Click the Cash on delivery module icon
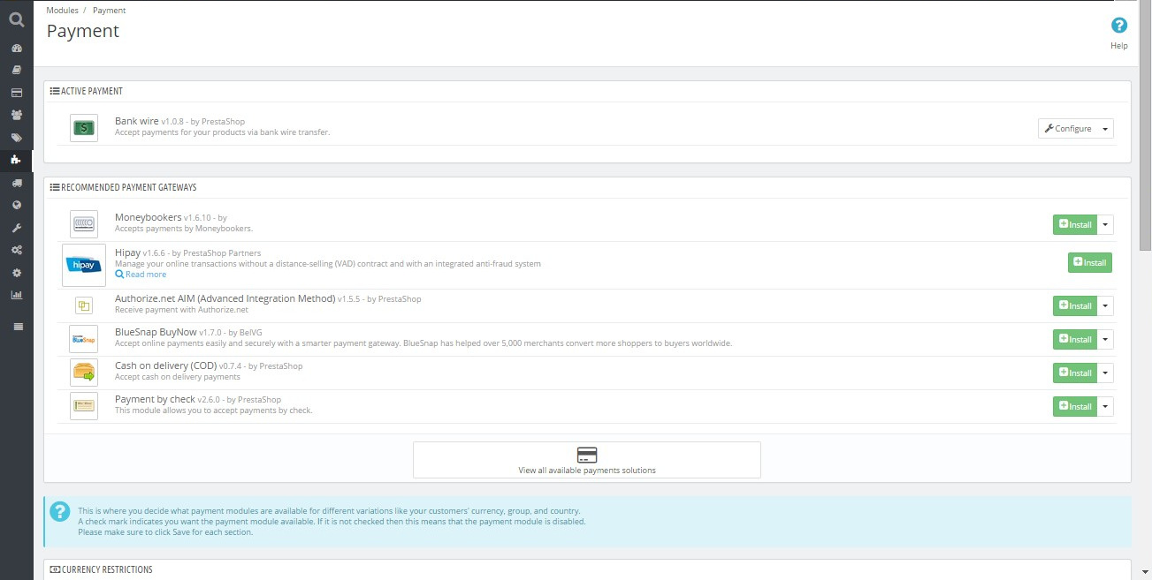This screenshot has height=580, width=1152. pos(84,373)
